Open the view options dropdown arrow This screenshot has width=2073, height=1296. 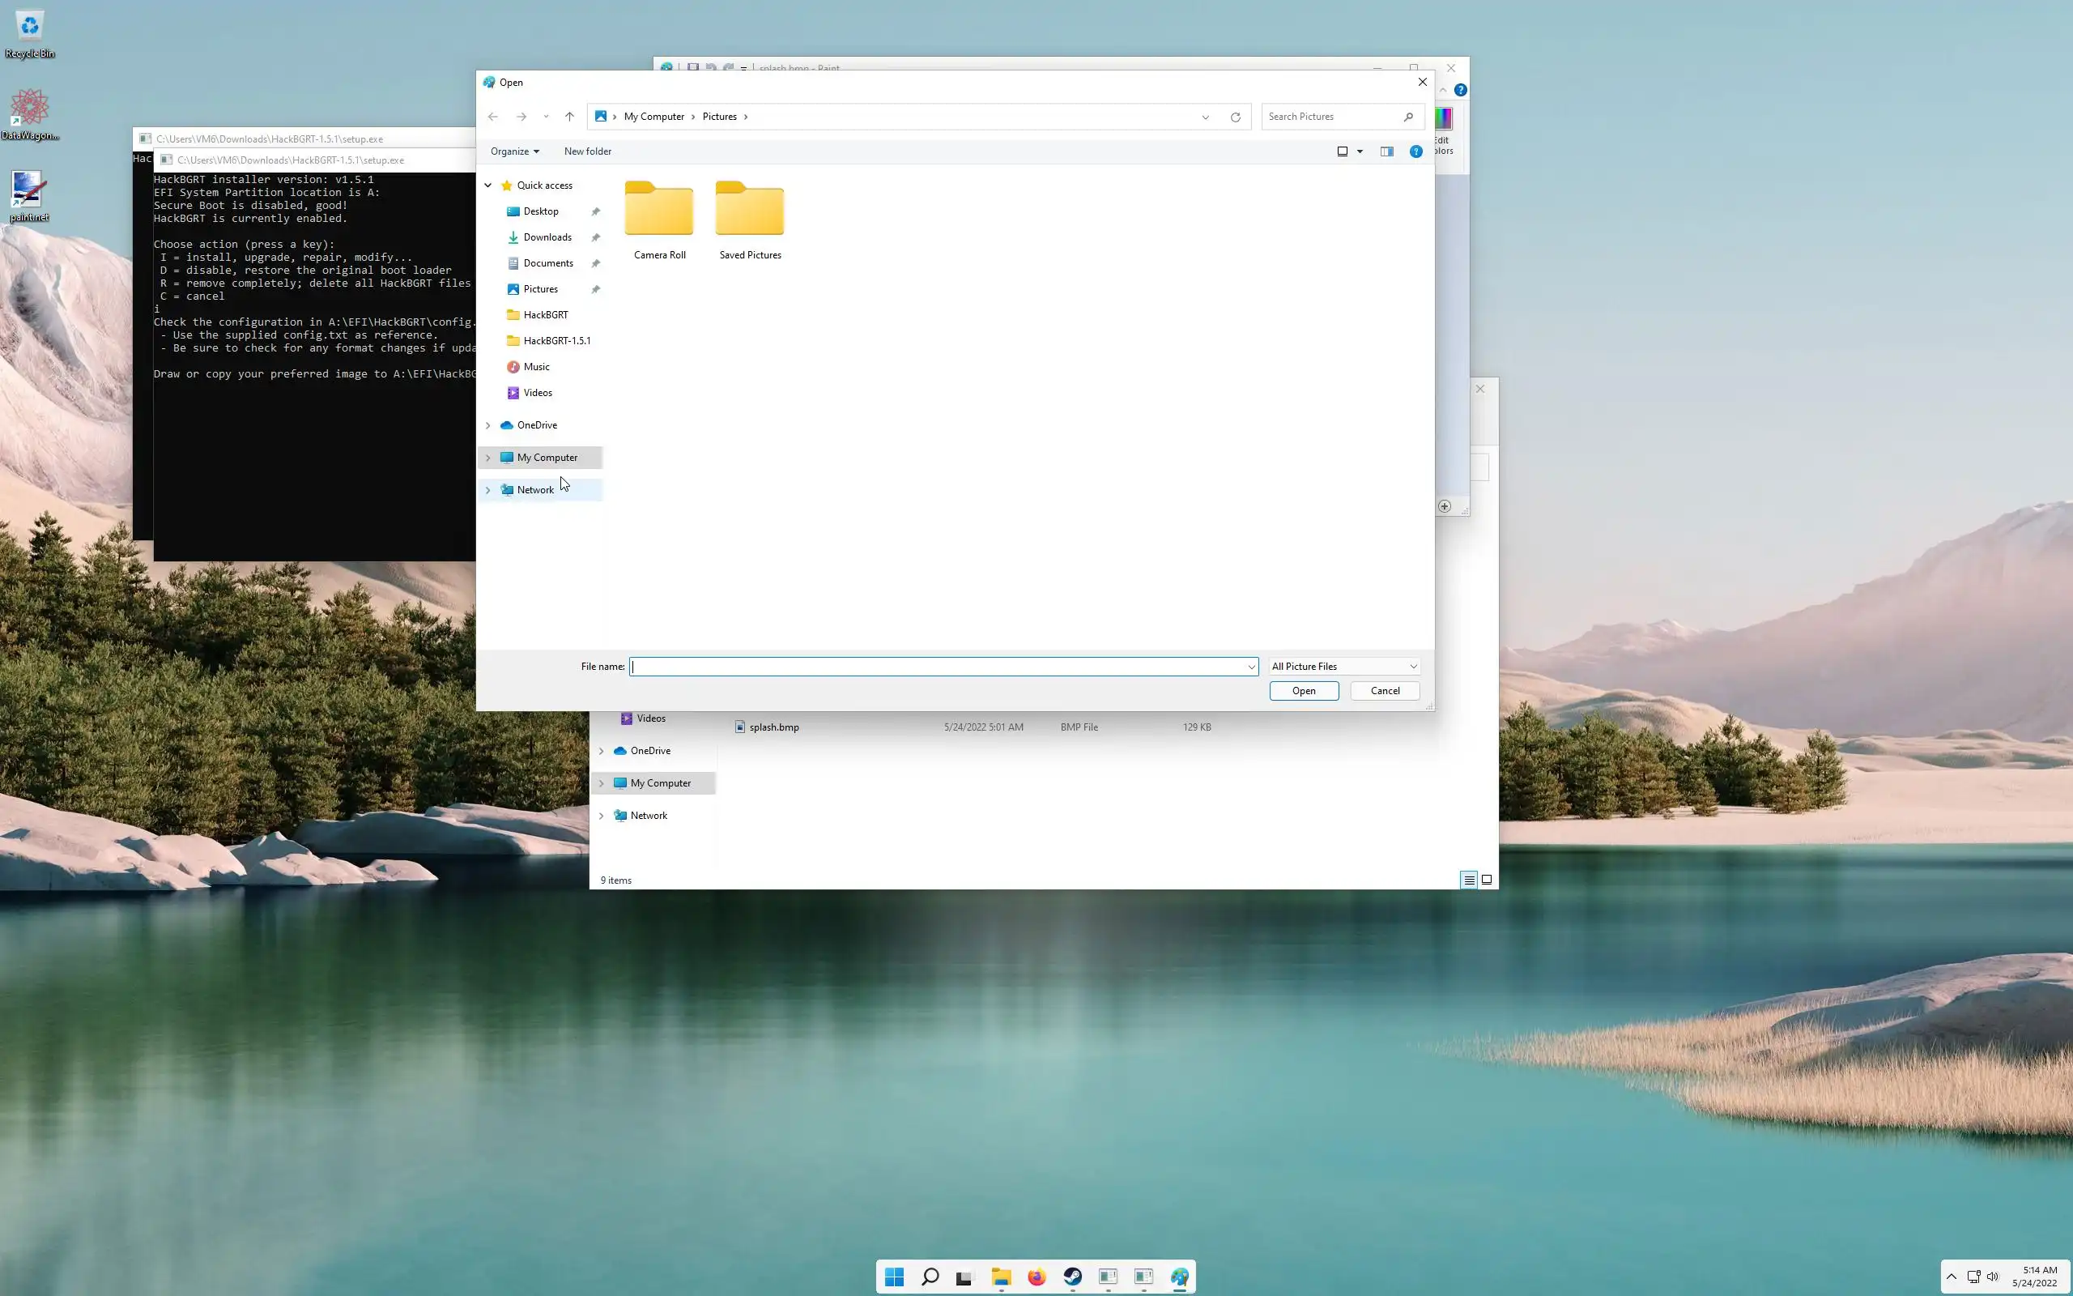point(1360,151)
